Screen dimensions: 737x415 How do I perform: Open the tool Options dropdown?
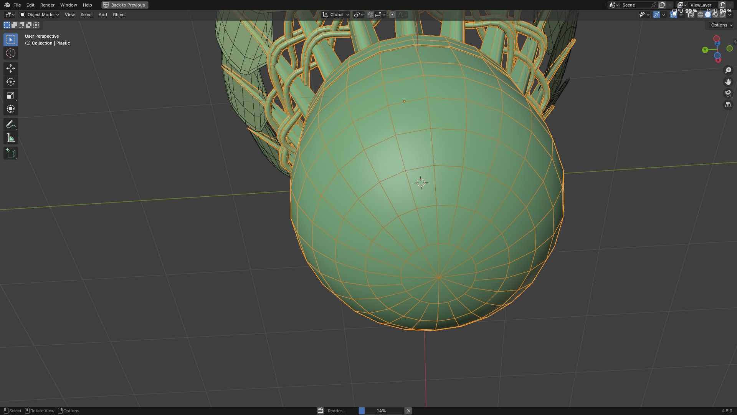[x=722, y=25]
